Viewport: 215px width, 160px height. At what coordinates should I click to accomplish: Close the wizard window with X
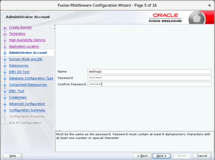click(210, 5)
